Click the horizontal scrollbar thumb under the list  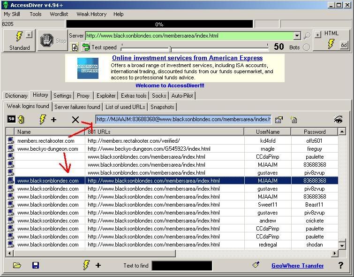pyautogui.click(x=95, y=253)
